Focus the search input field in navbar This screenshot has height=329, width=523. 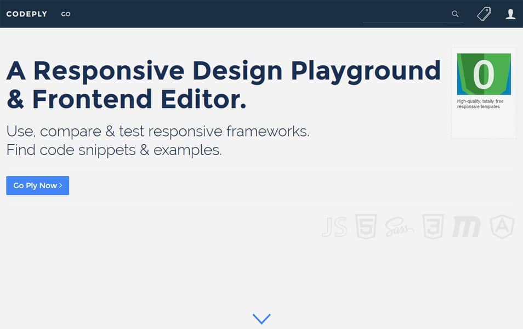tap(406, 14)
